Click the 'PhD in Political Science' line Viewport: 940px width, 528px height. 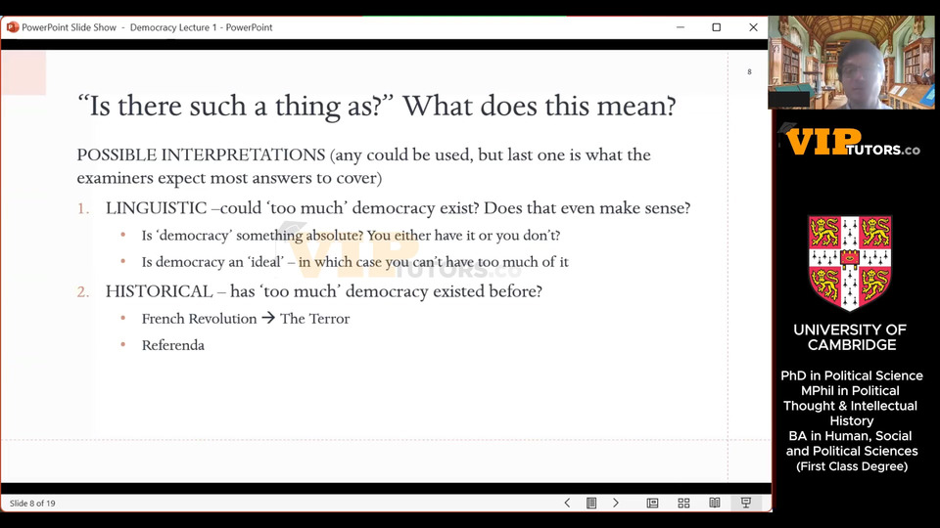point(851,375)
